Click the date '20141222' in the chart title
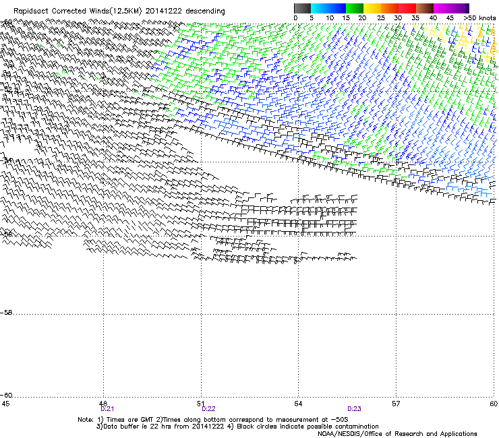 coord(164,11)
